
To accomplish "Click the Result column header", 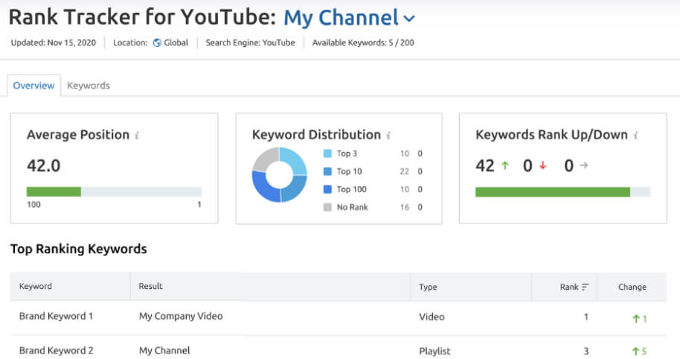I will coord(150,286).
